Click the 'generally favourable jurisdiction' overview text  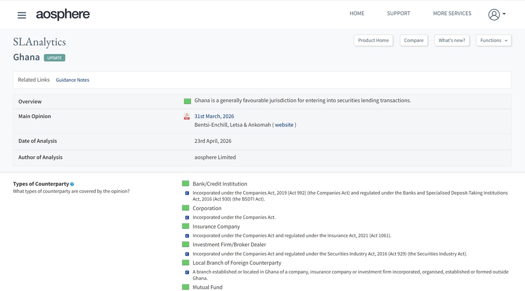303,100
